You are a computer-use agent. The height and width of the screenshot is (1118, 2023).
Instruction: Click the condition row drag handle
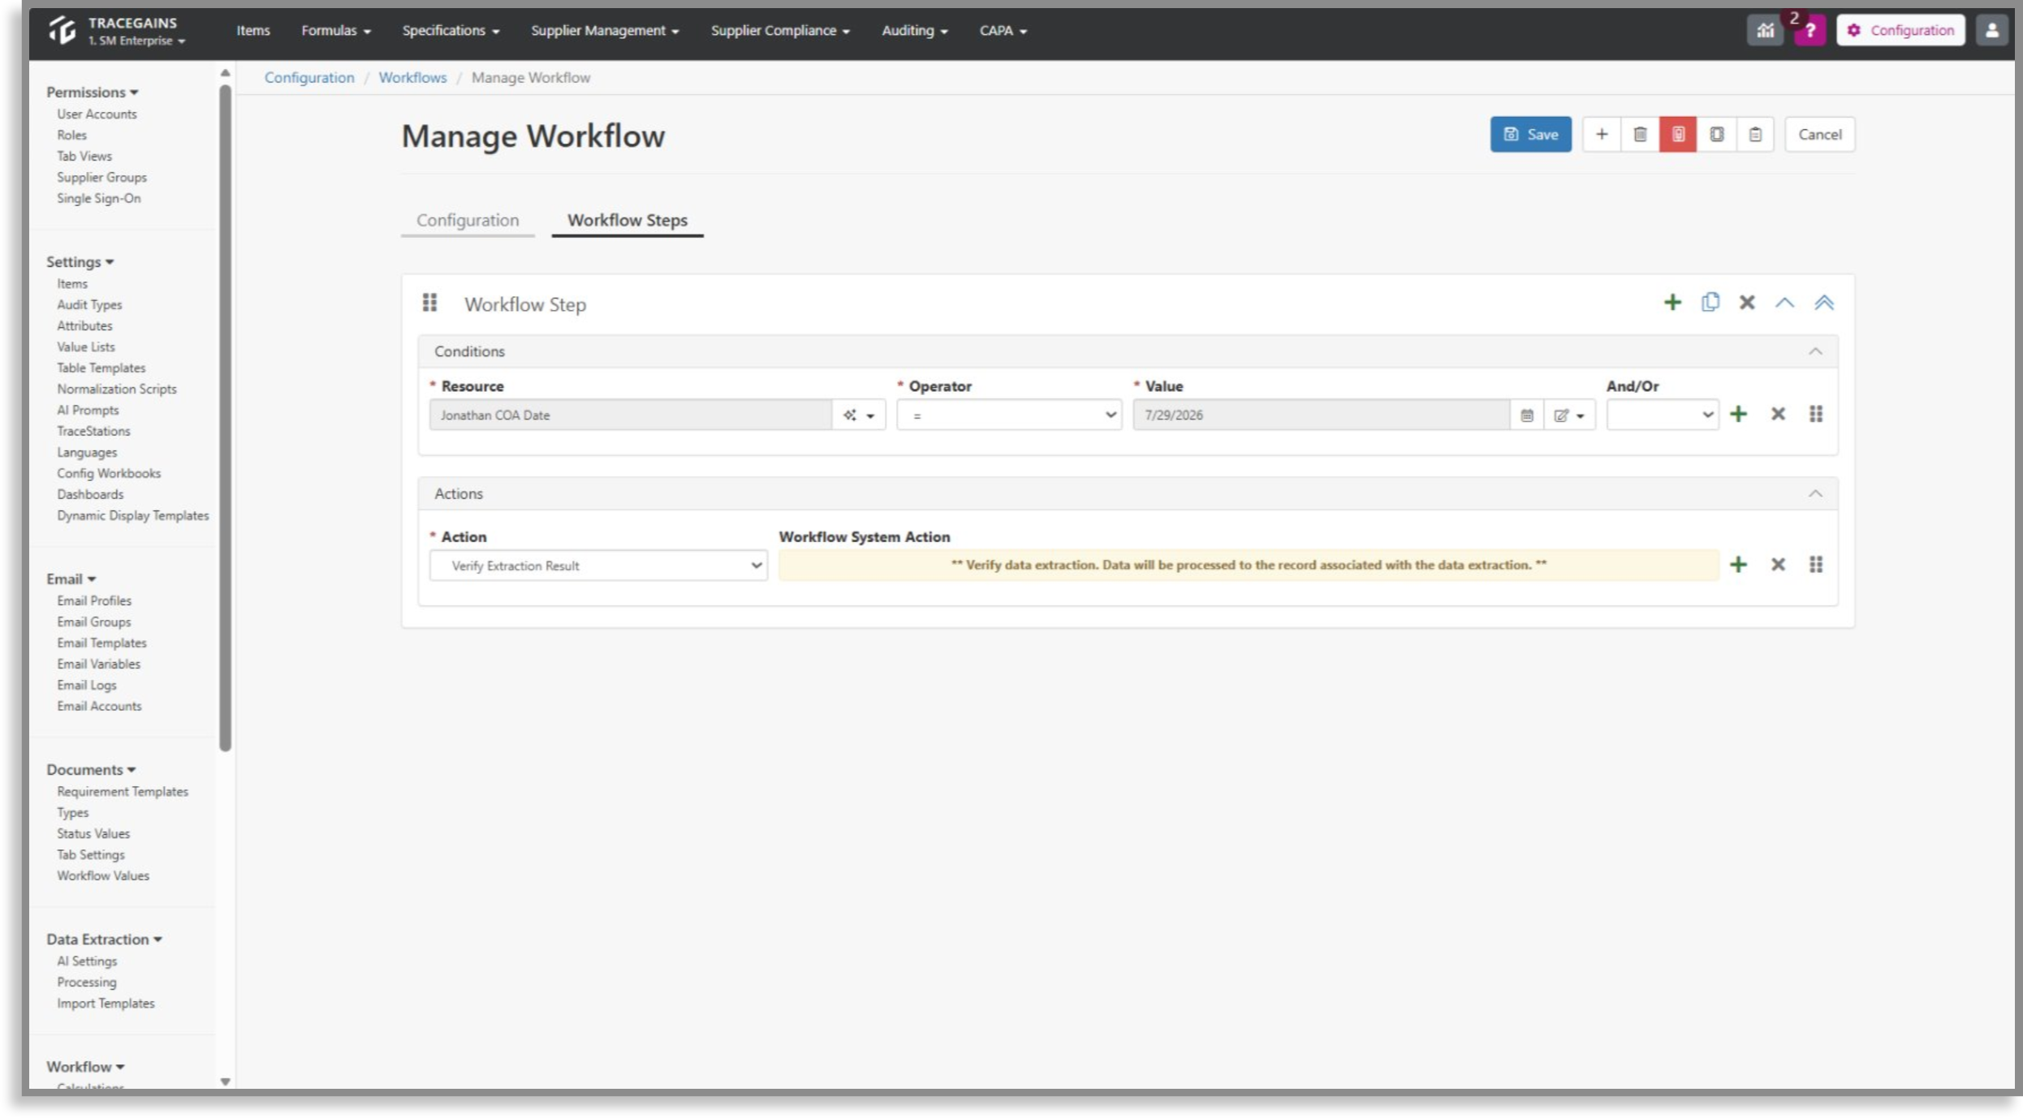tap(1816, 414)
